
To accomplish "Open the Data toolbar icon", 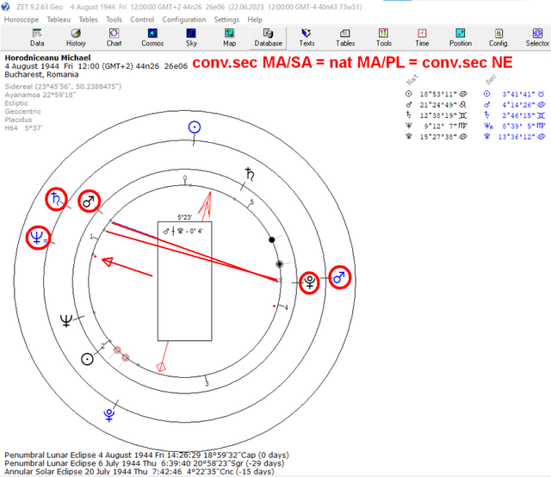I will (37, 38).
